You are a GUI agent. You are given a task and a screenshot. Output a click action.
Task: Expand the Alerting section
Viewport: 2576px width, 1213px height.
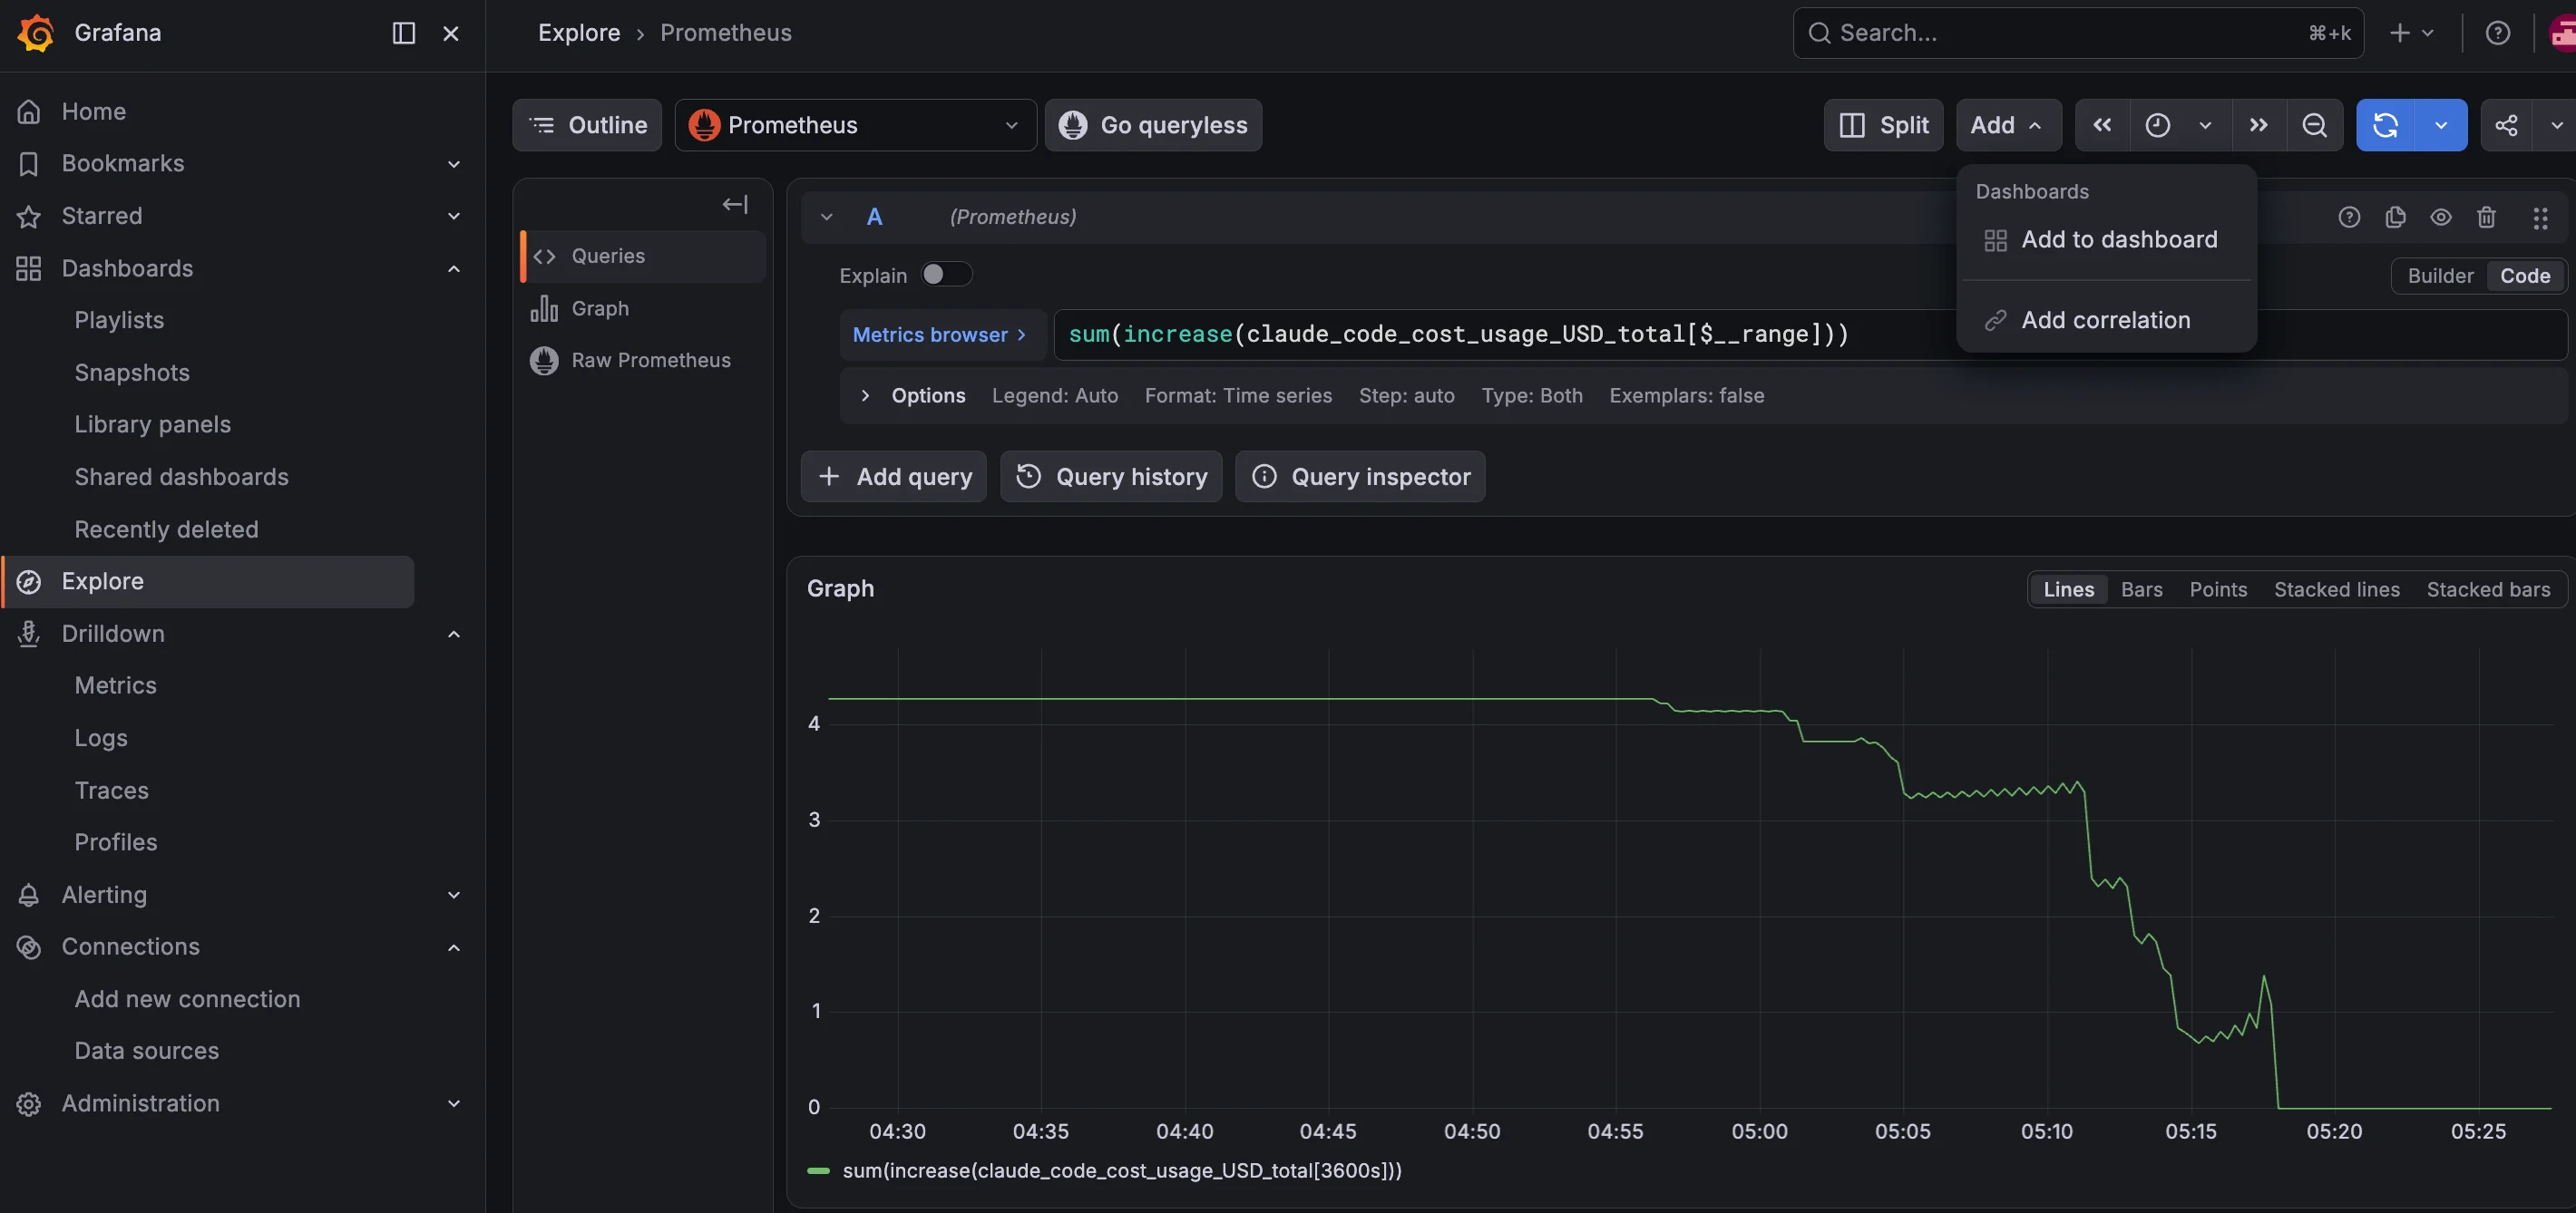[x=453, y=896]
